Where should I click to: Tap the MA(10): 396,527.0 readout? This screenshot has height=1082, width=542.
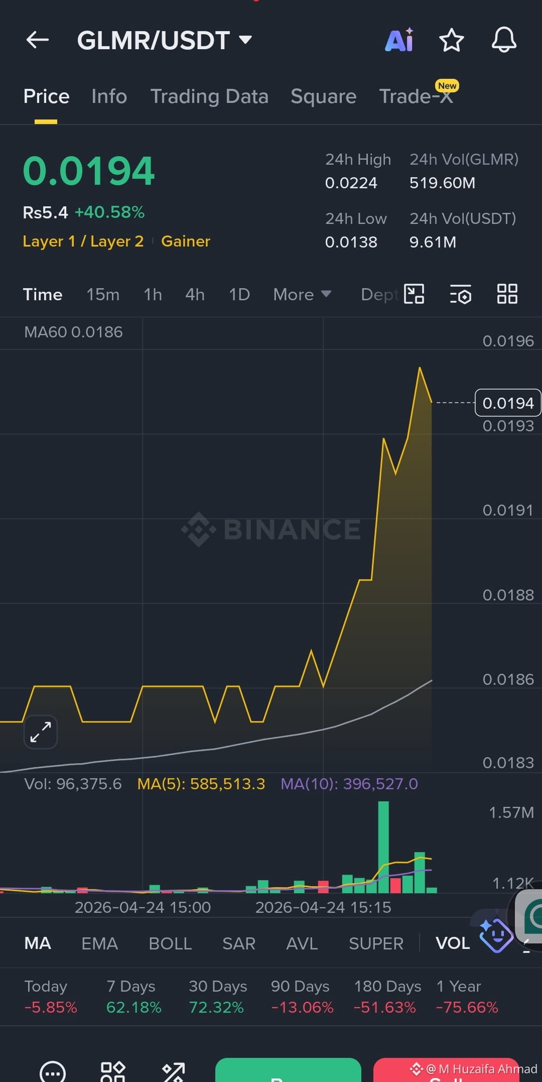tap(349, 784)
